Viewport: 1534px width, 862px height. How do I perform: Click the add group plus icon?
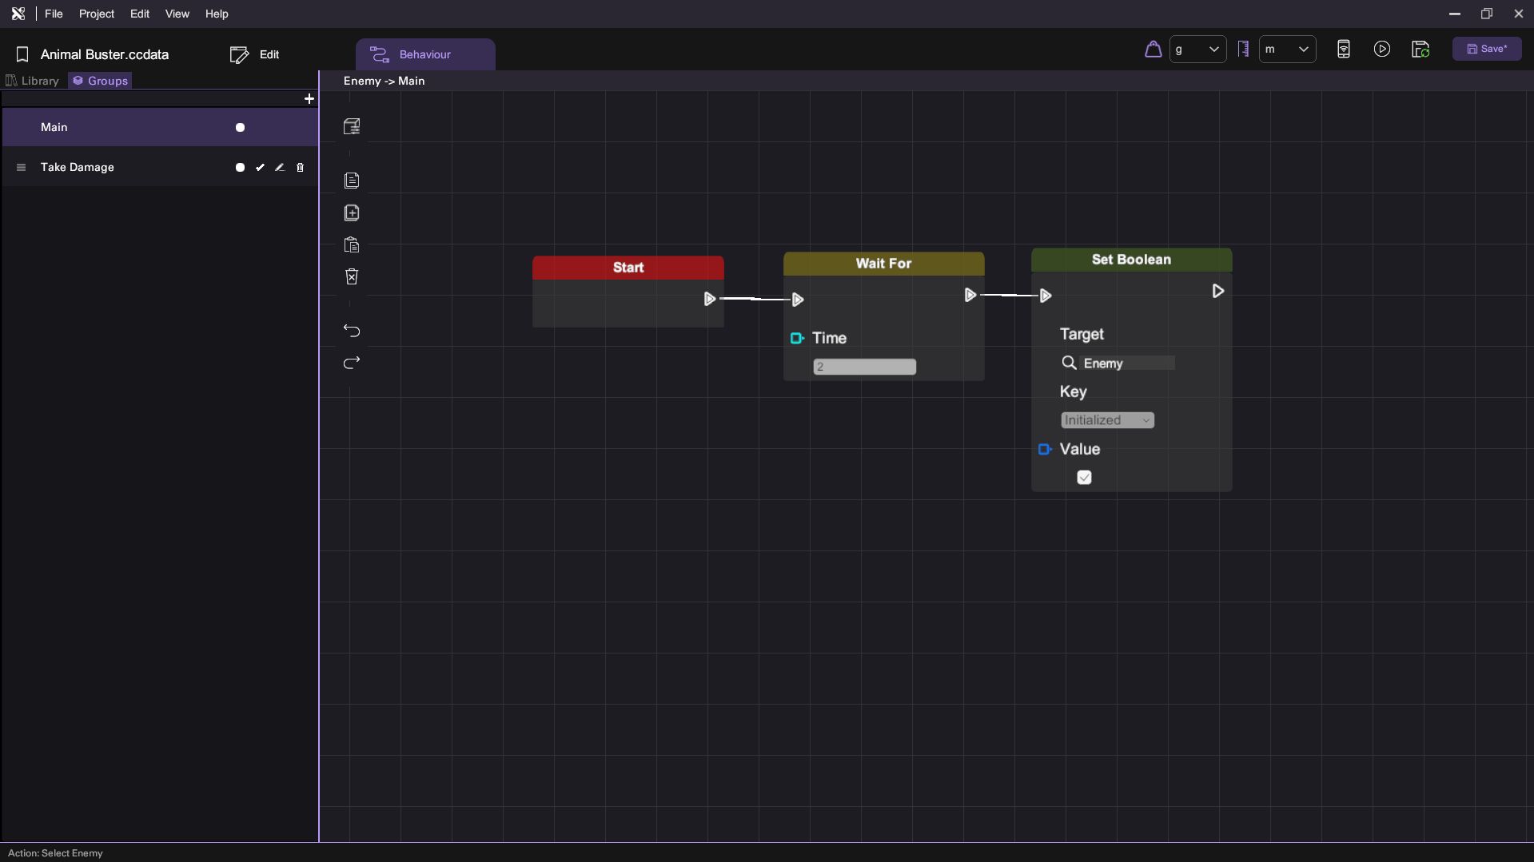pyautogui.click(x=309, y=99)
